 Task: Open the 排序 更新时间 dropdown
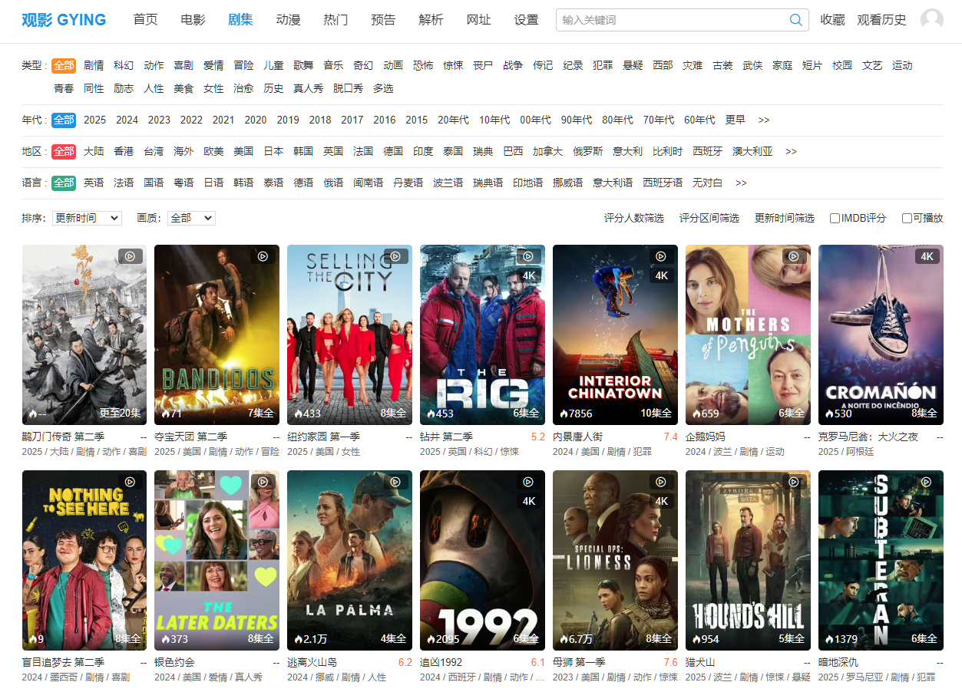point(87,219)
